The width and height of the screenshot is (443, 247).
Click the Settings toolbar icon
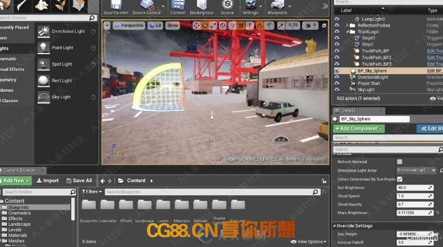250,5
